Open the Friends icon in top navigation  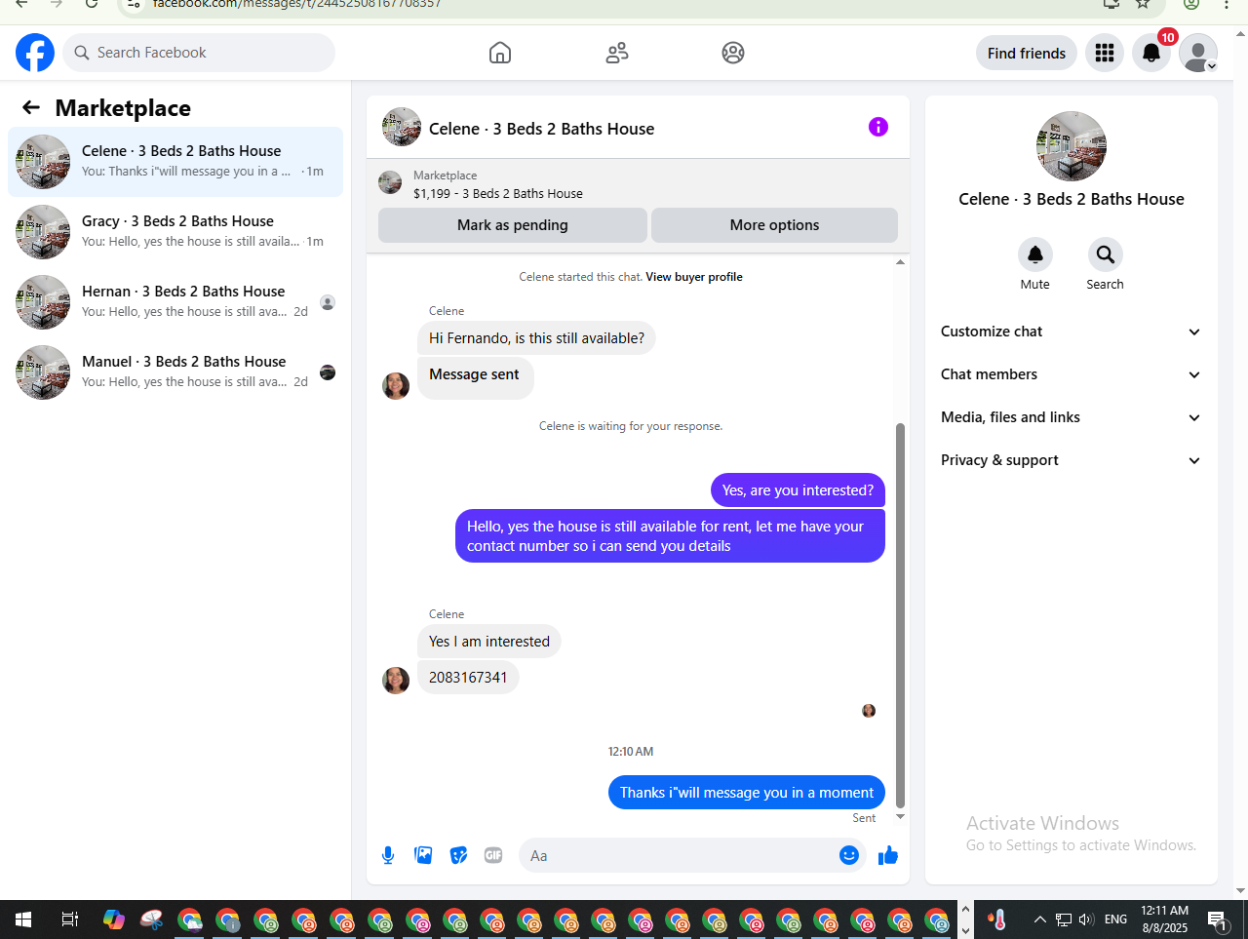click(x=617, y=53)
